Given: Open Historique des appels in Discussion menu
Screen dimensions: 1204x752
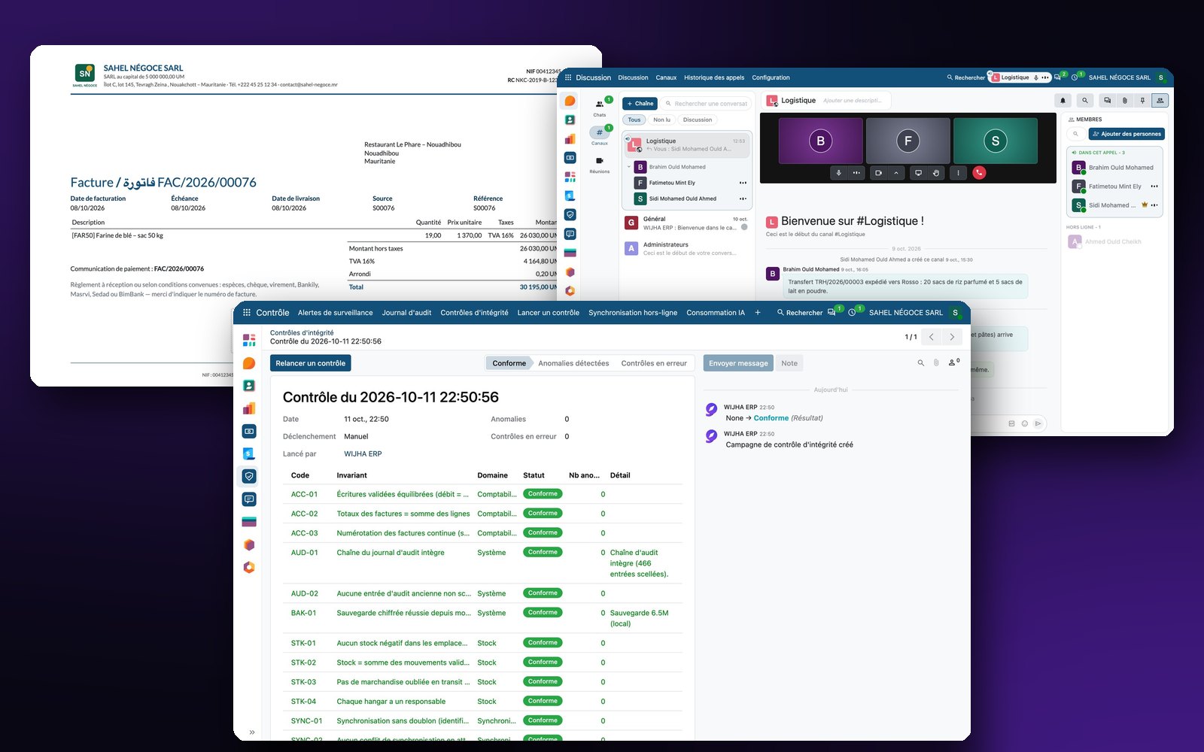Looking at the screenshot, I should pyautogui.click(x=714, y=77).
